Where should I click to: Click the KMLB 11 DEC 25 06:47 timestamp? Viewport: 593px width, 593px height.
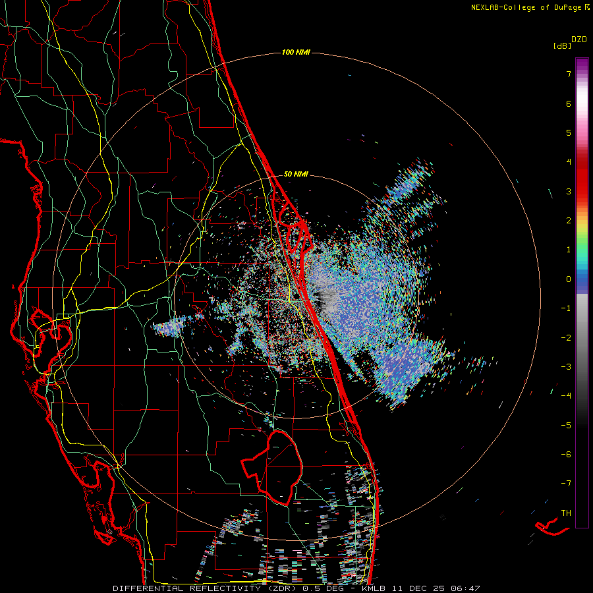pos(421,588)
